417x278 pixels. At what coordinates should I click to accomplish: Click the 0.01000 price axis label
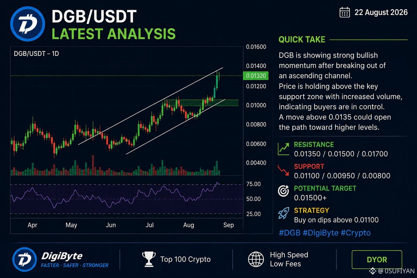tap(256, 105)
